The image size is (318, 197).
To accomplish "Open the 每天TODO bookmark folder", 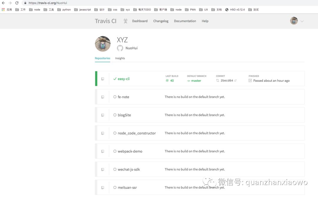I will 142,9.
